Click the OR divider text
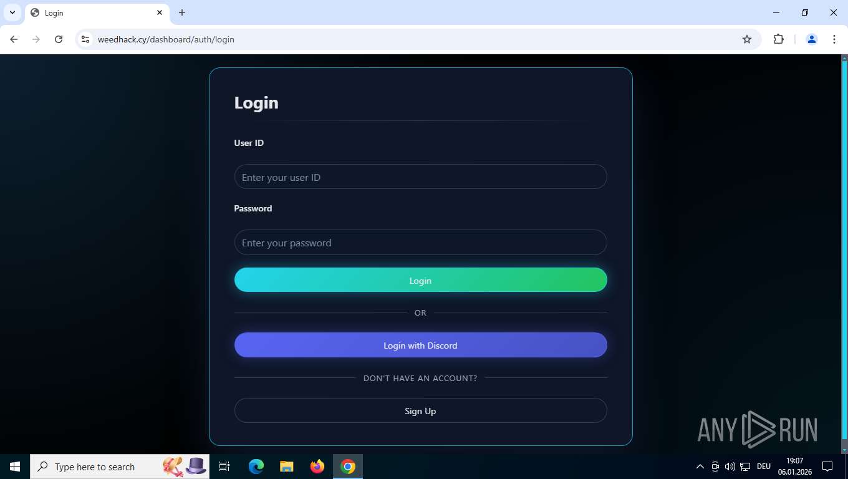The image size is (848, 479). coord(420,312)
